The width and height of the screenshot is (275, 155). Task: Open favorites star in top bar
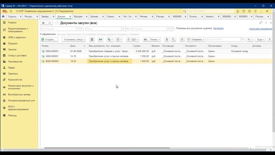[x=249, y=11]
